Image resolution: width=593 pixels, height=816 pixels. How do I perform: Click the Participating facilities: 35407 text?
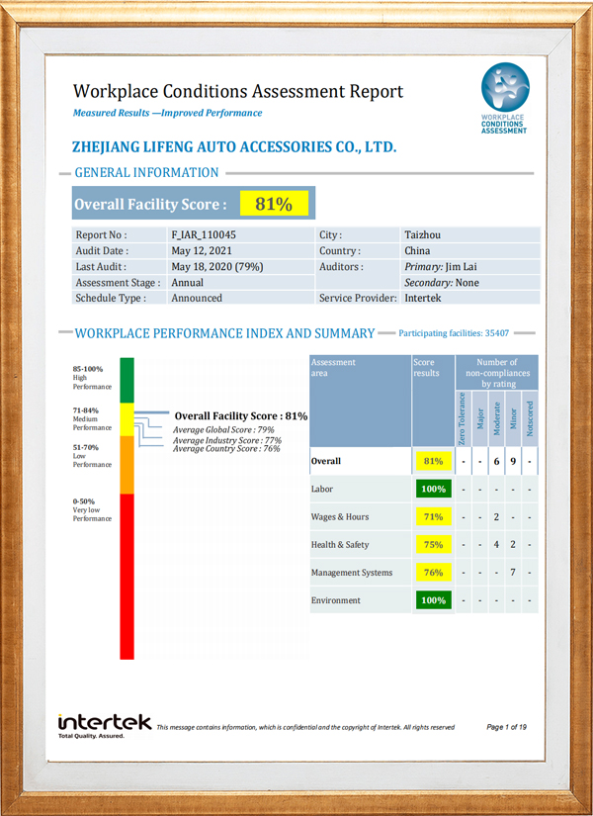(x=453, y=333)
